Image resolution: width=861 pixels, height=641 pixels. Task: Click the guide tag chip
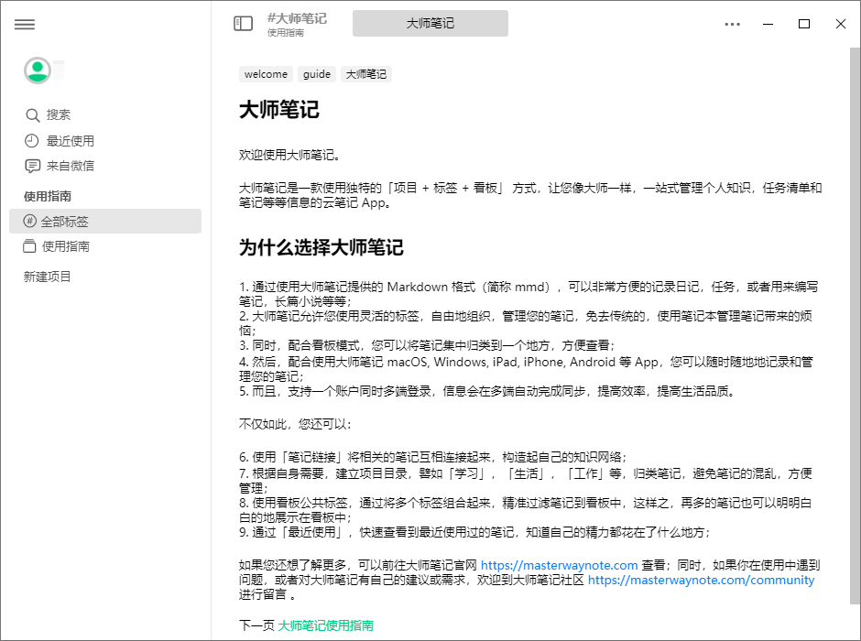(317, 74)
